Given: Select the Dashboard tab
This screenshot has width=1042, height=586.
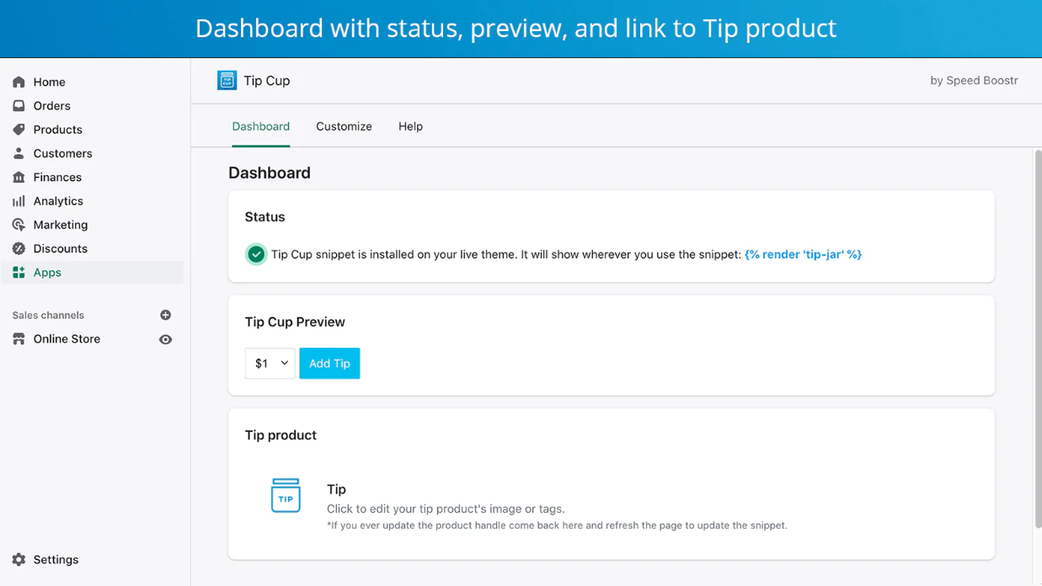Looking at the screenshot, I should point(260,126).
